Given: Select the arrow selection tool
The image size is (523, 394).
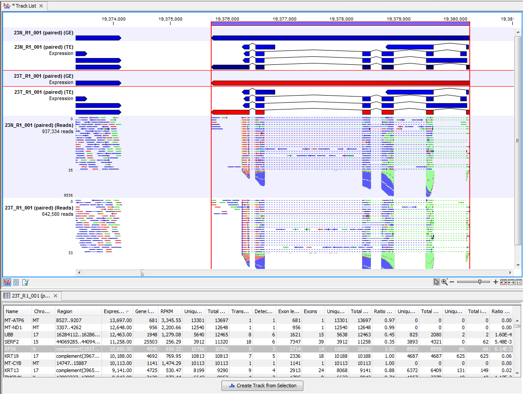Looking at the screenshot, I should (437, 282).
